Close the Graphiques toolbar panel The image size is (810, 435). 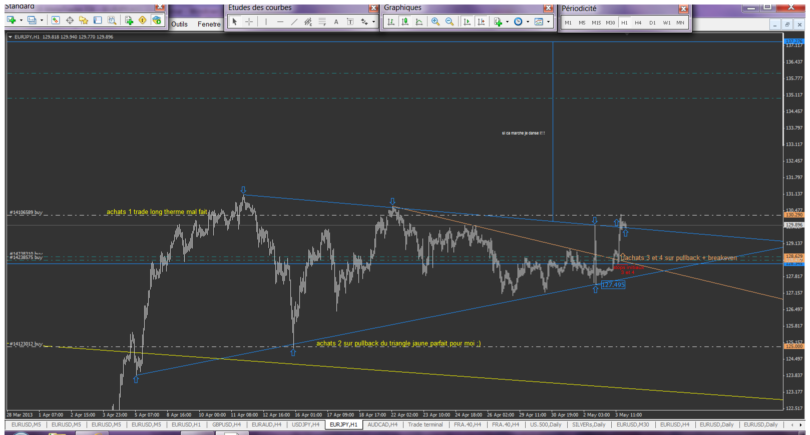[x=548, y=8]
